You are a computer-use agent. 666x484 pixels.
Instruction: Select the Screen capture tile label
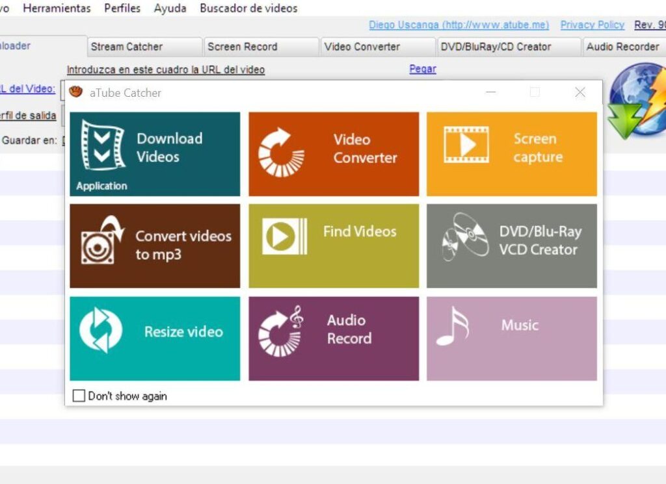(538, 147)
